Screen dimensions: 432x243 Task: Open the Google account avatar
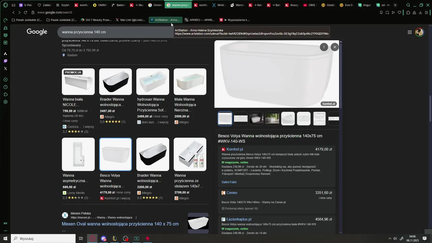[x=420, y=32]
